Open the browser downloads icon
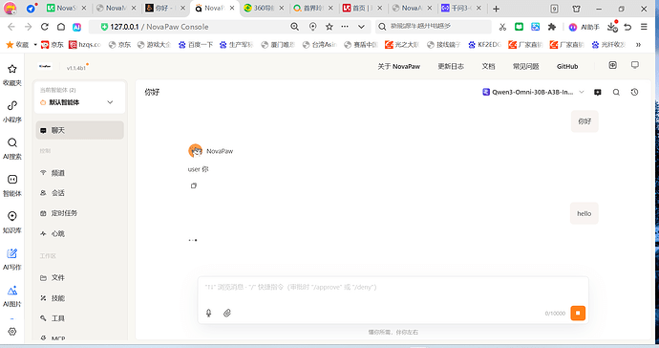659x348 pixels. (x=612, y=27)
